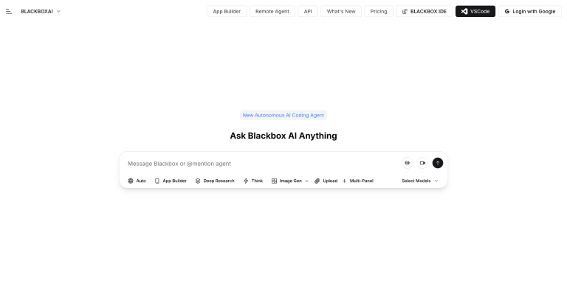Screen dimensions: 567x306
Task: View the Pricing page
Action: click(379, 12)
